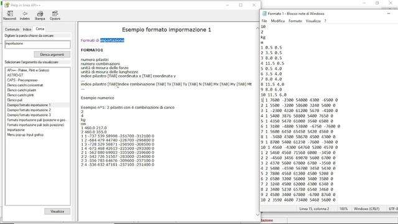Click the 'numero pilastri' line
Image resolution: width=398 pixels, height=224 pixels.
pyautogui.click(x=95, y=60)
